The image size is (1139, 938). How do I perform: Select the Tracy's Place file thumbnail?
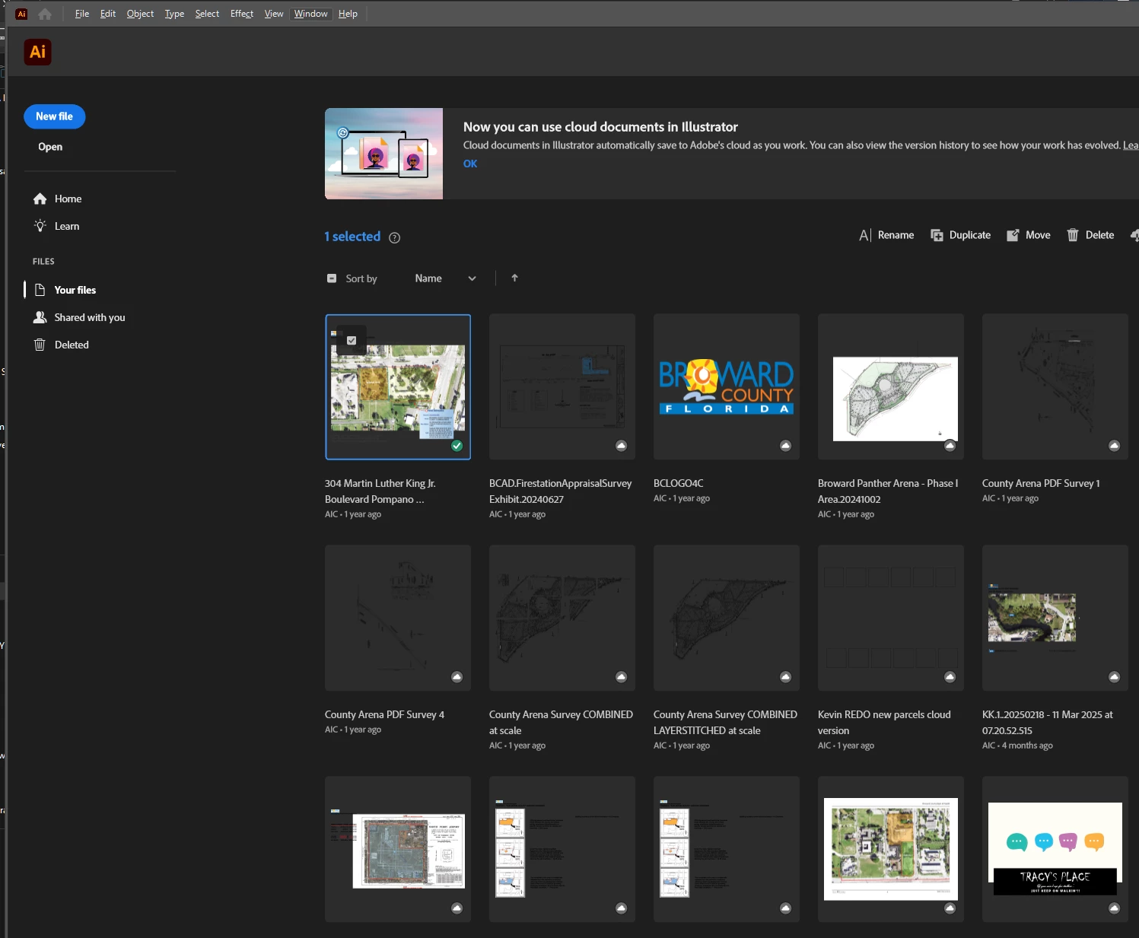coord(1055,849)
